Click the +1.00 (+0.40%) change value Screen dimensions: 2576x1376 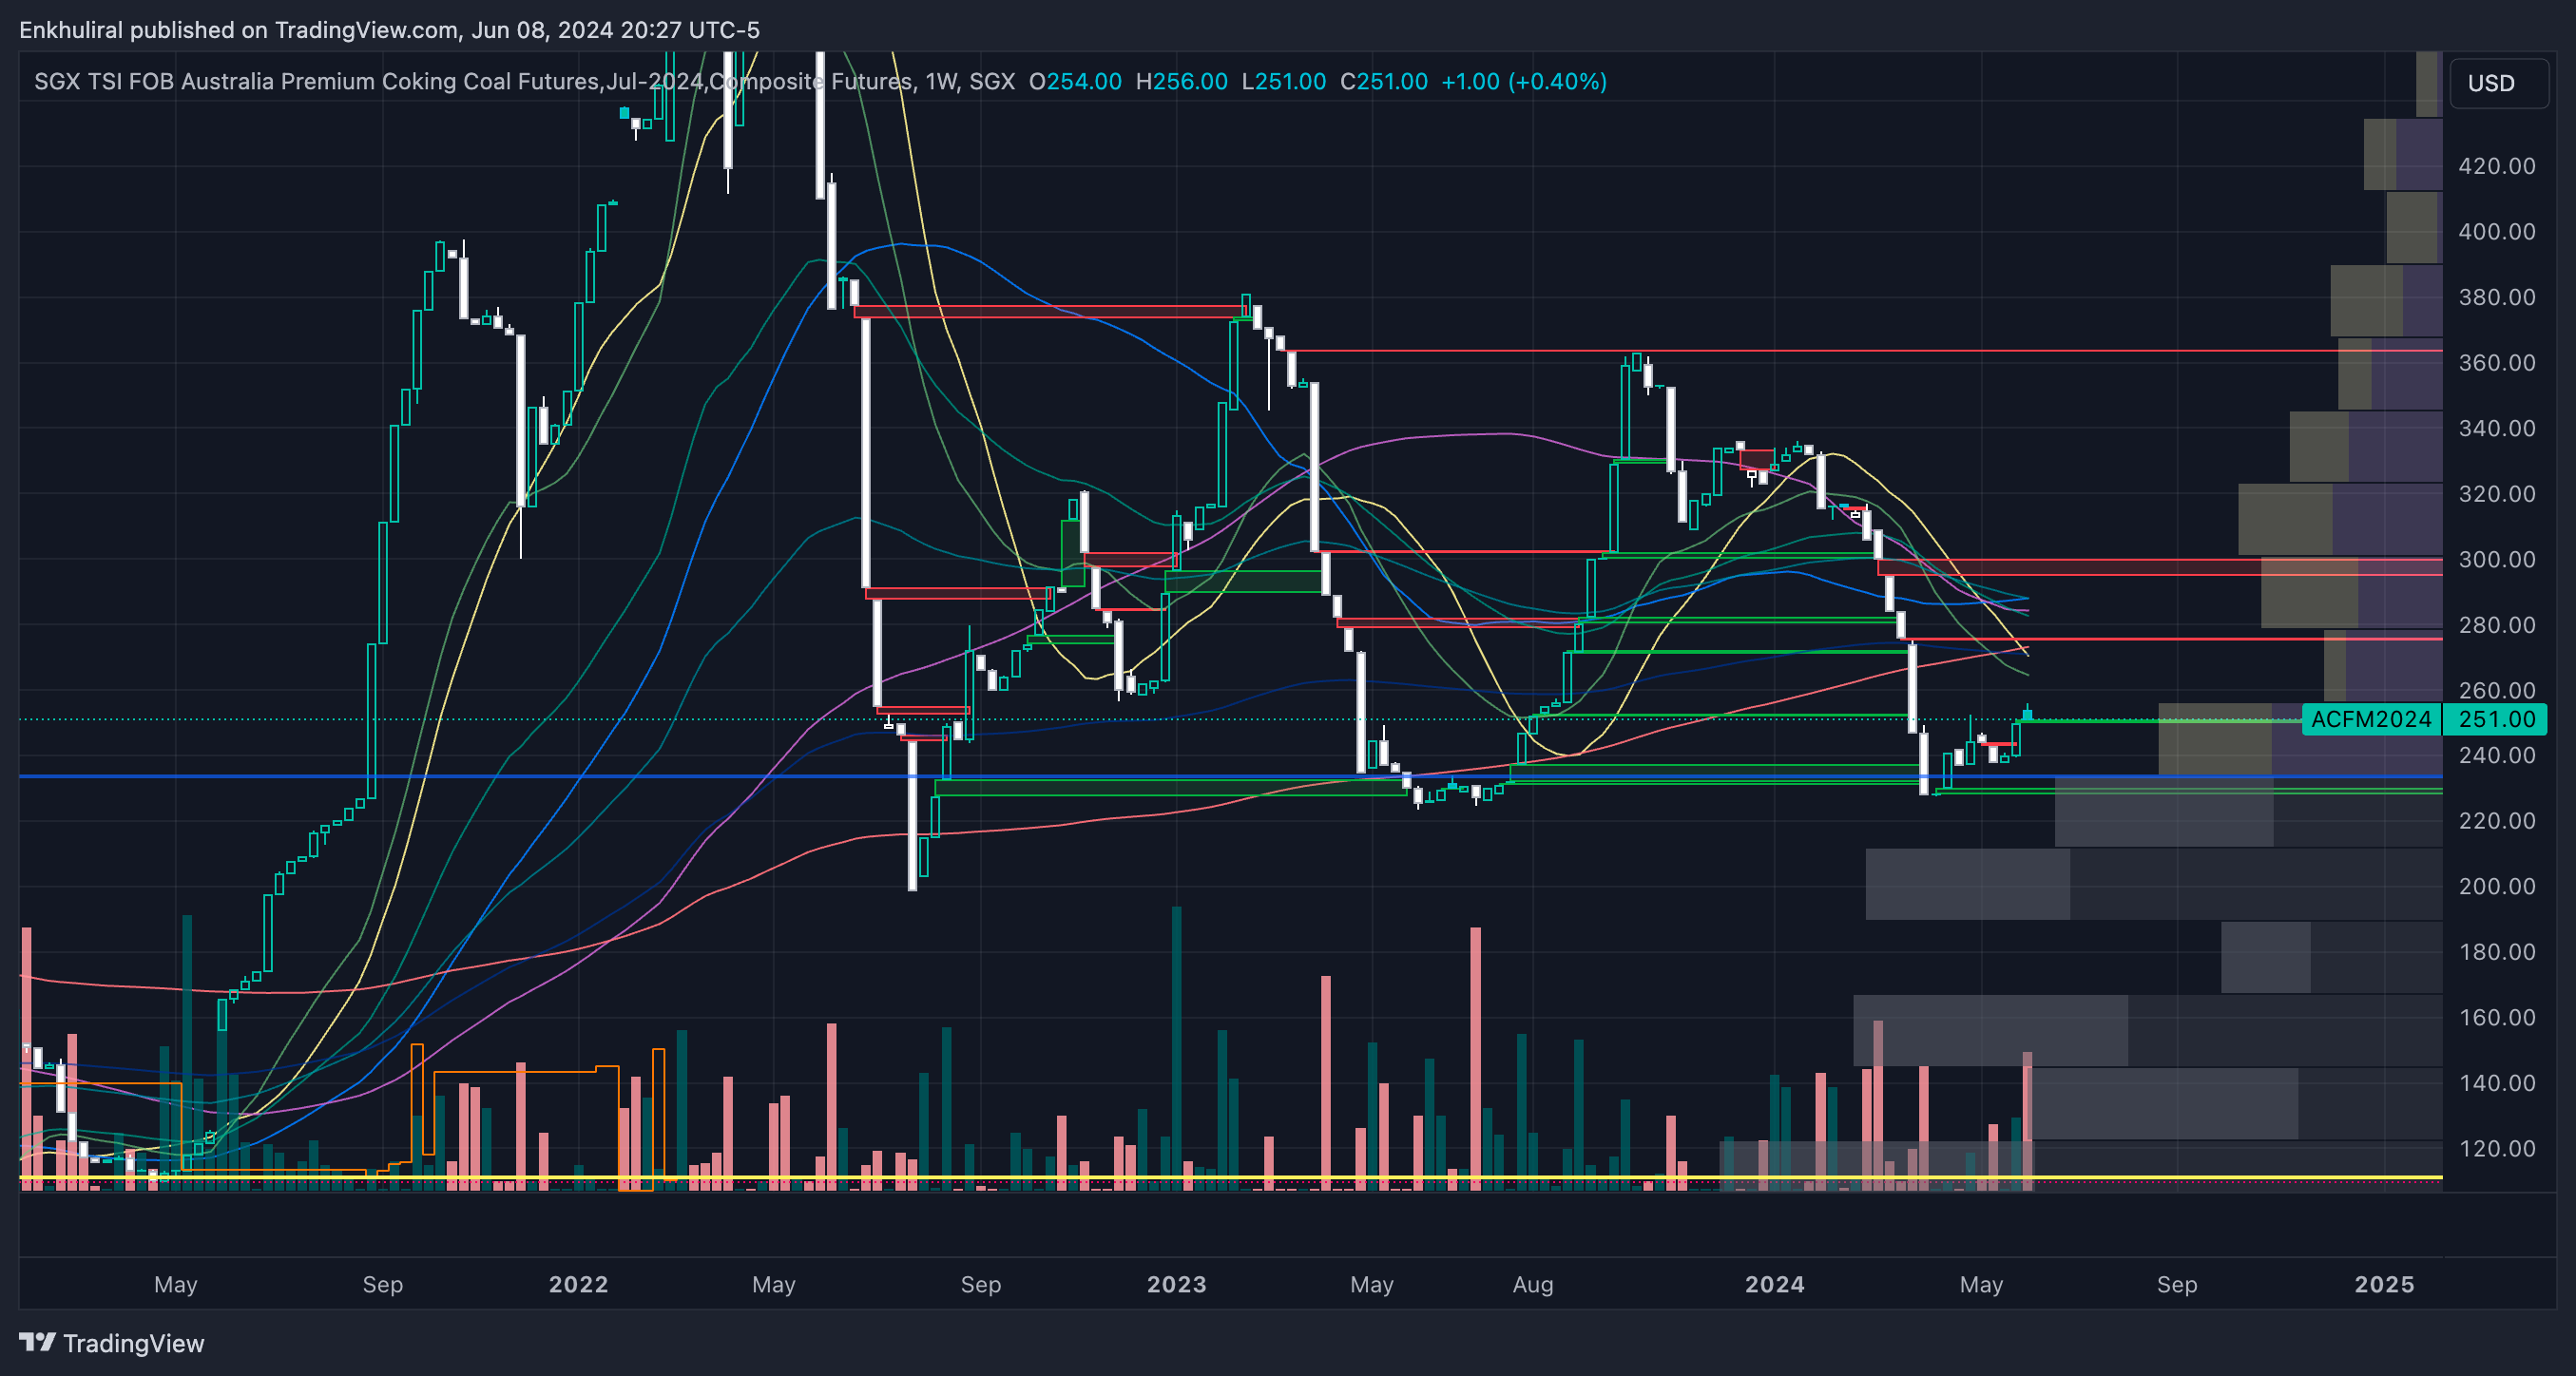pos(1523,81)
